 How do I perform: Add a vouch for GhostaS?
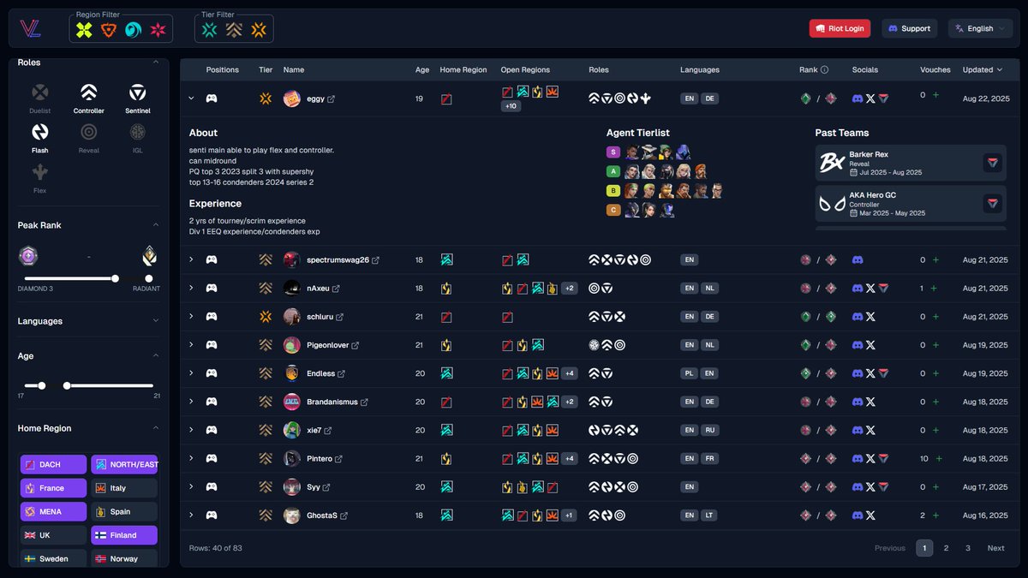(x=935, y=515)
